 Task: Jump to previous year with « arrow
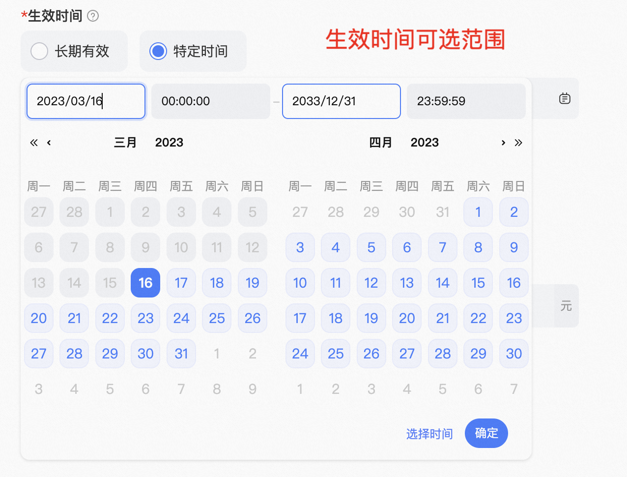tap(33, 143)
